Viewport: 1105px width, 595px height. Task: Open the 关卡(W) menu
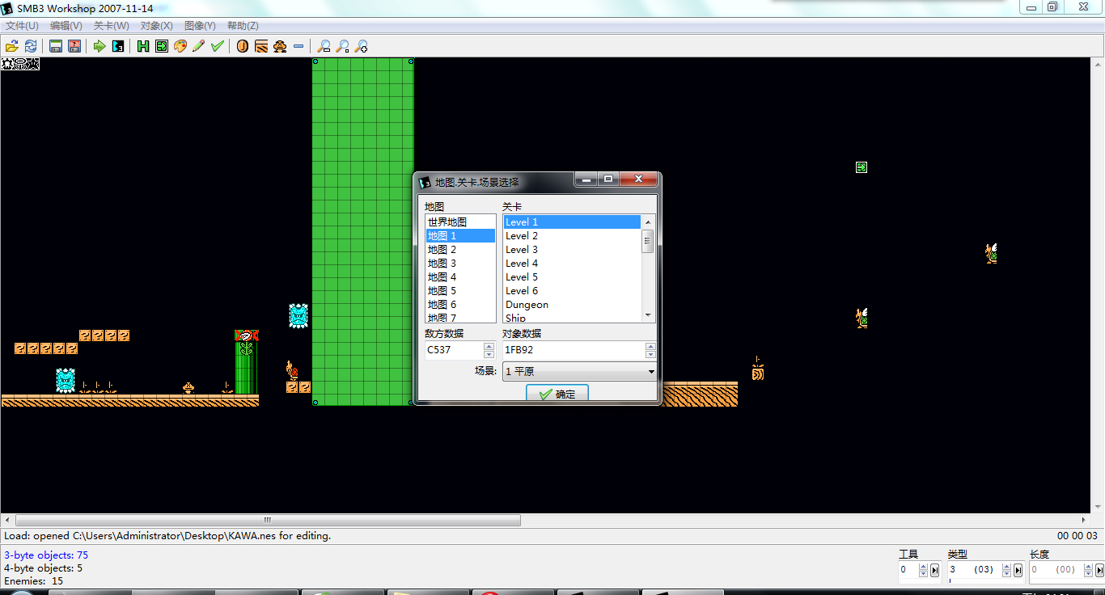point(111,26)
